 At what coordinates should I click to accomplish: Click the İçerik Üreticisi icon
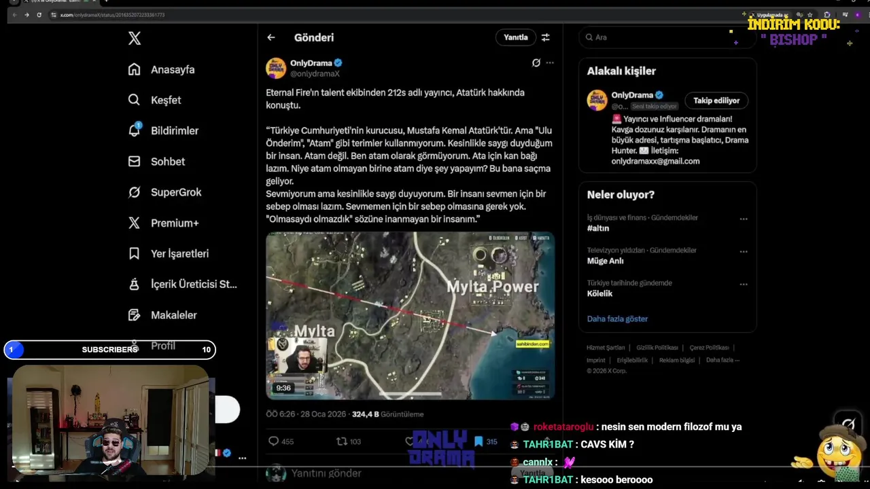[135, 284]
